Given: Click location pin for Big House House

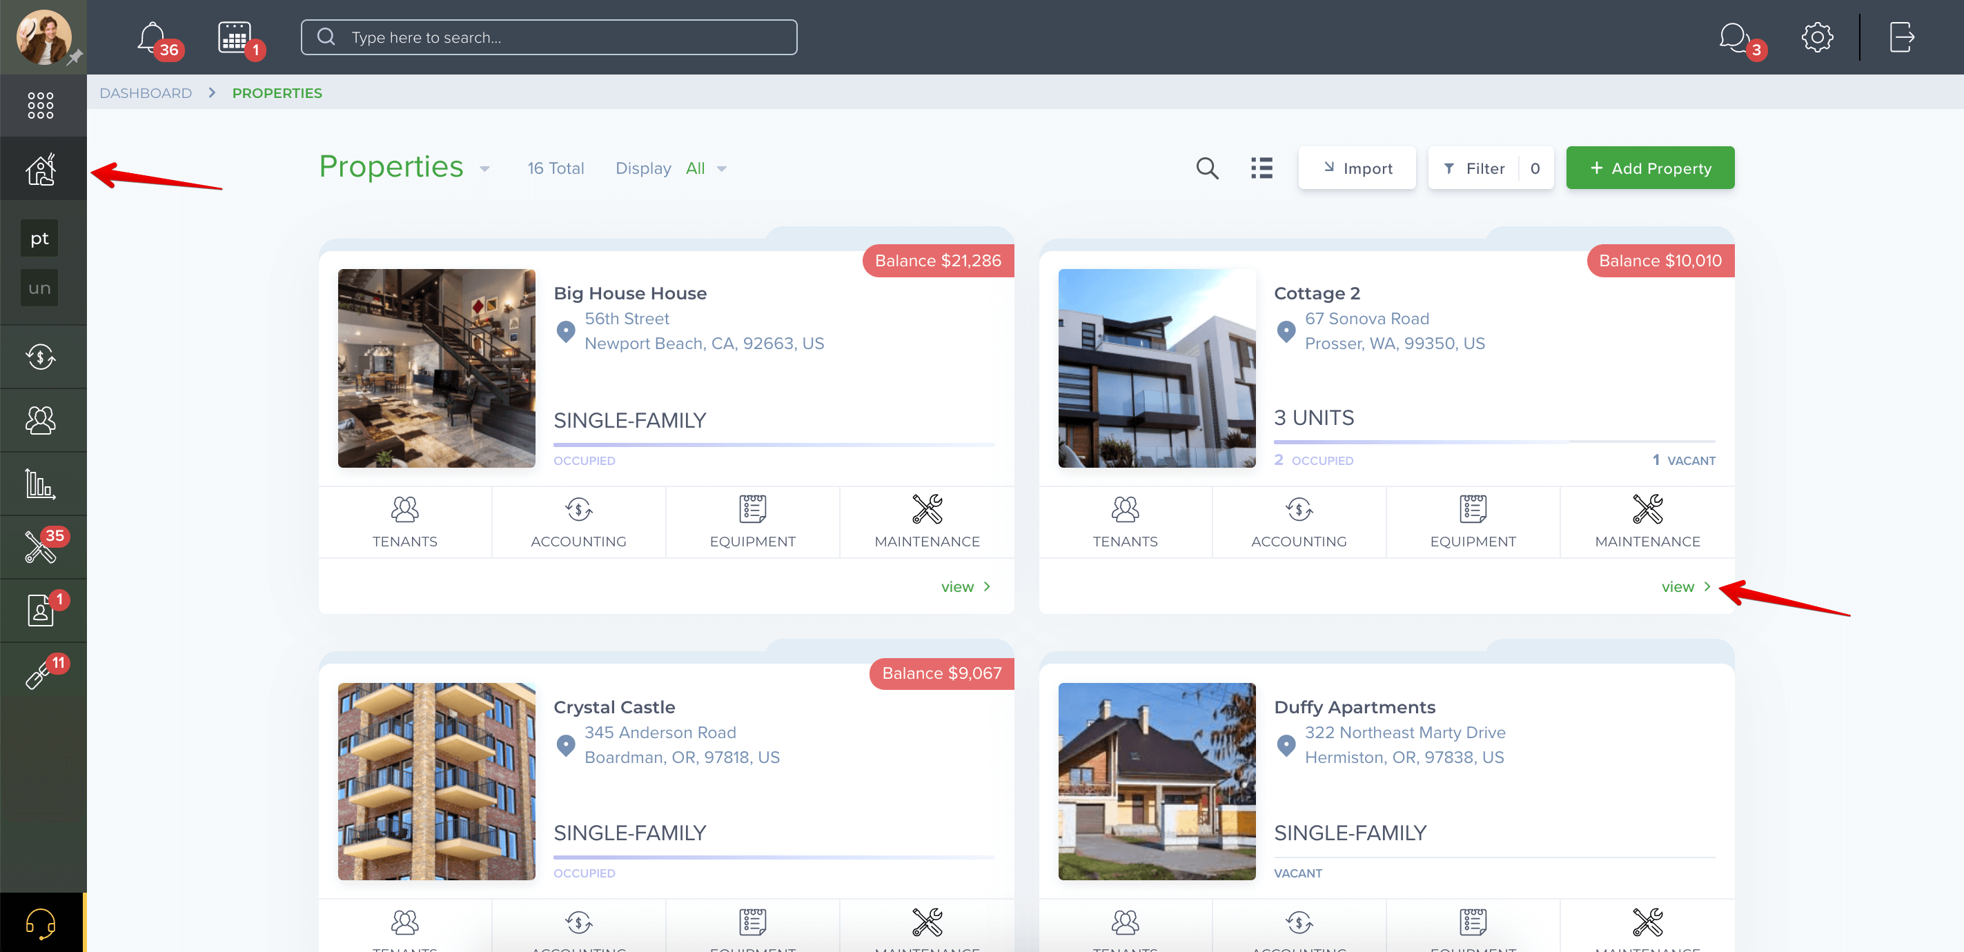Looking at the screenshot, I should click(566, 331).
